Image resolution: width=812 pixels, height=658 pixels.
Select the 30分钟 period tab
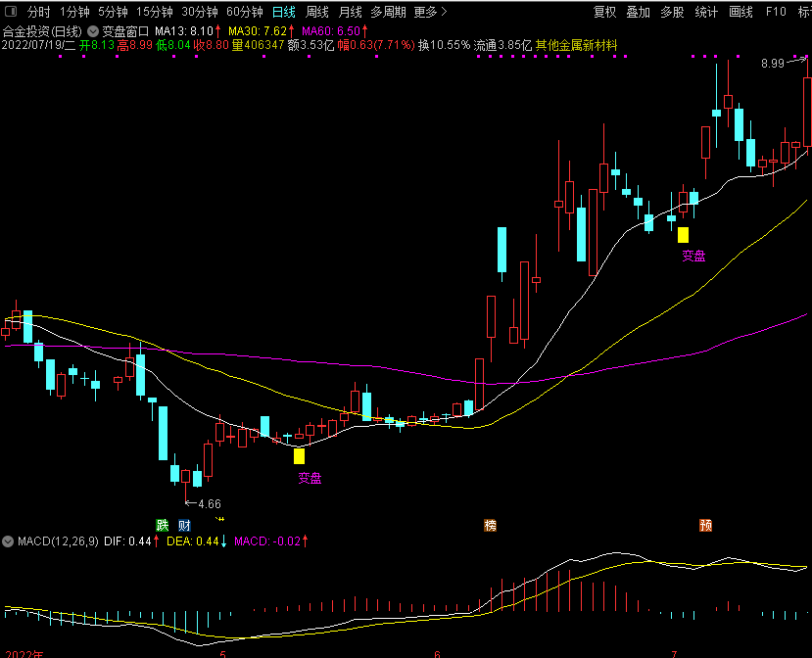click(x=199, y=12)
